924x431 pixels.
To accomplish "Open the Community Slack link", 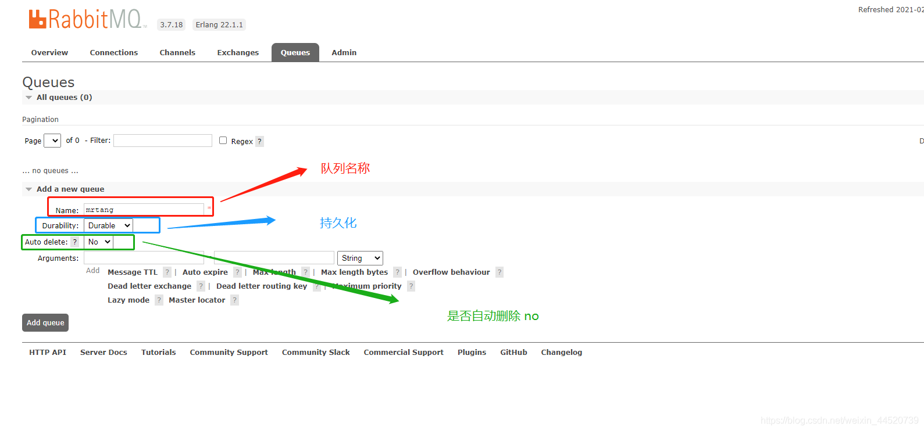I will pyautogui.click(x=316, y=353).
